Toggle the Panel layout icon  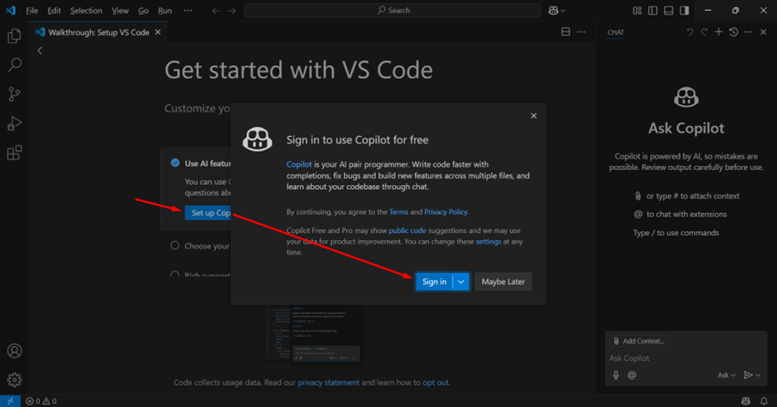point(669,11)
